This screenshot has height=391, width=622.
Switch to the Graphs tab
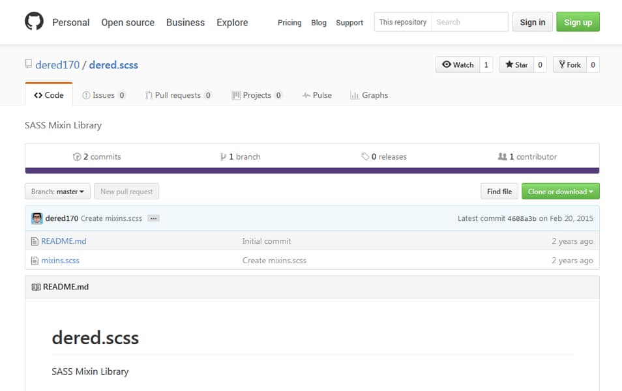click(369, 95)
